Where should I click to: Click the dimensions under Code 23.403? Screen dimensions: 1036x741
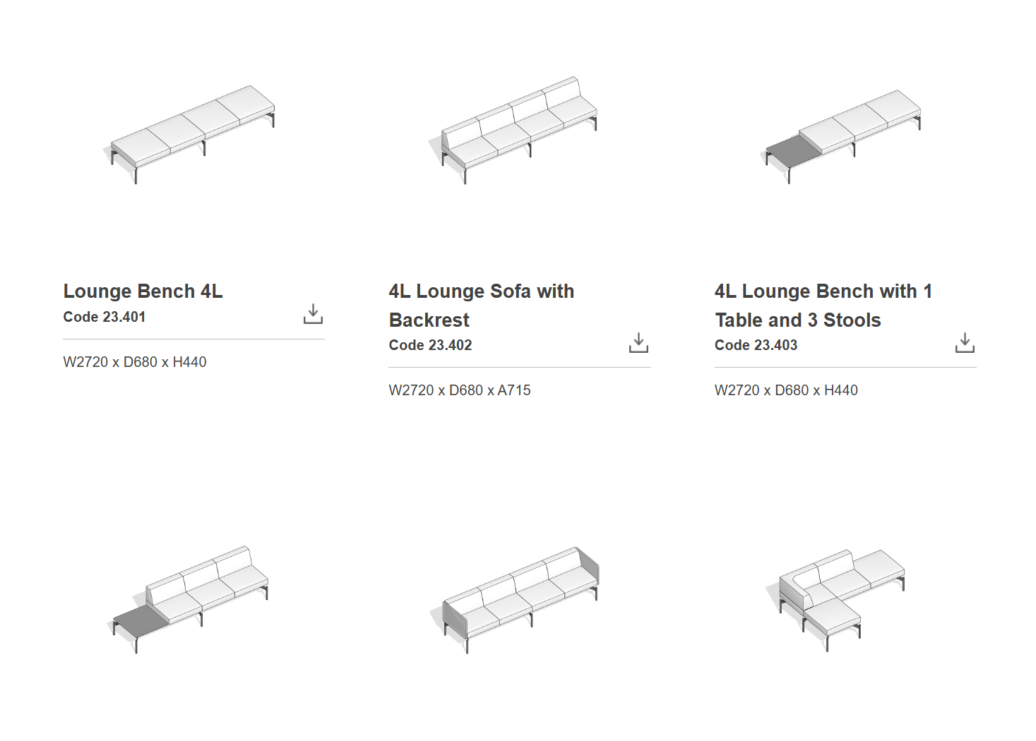tap(786, 390)
